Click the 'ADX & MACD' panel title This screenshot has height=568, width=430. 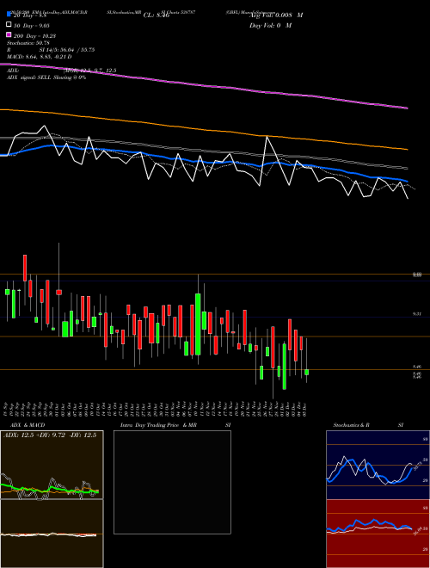tap(28, 425)
